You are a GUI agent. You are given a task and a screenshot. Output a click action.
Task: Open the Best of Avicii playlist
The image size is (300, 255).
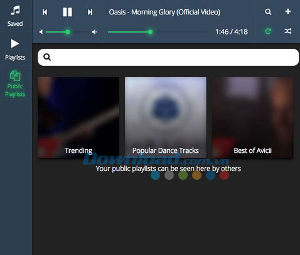[252, 117]
